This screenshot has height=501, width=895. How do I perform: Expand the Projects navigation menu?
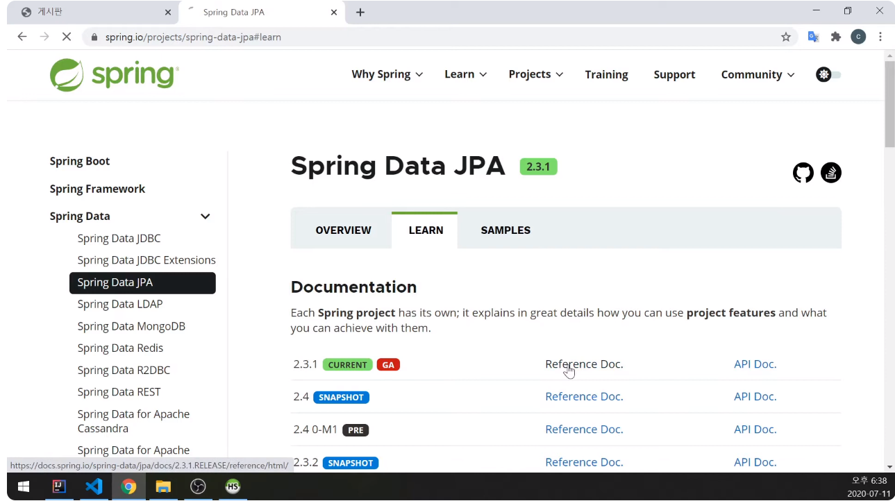[x=536, y=74]
